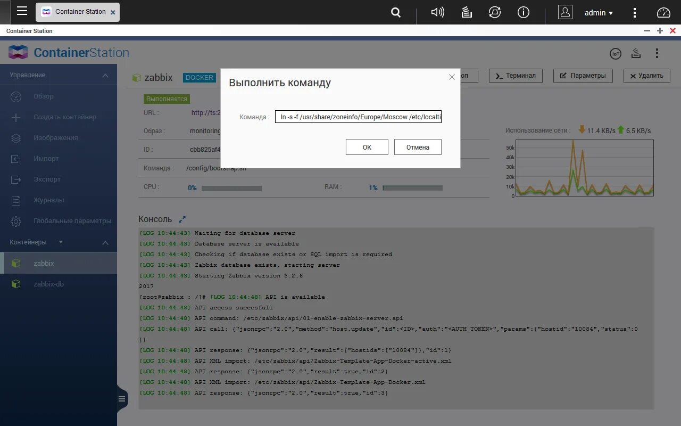Click the IoT icon in Container Station

click(616, 53)
